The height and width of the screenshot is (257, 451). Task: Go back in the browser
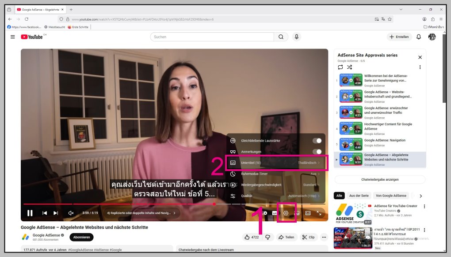[10, 19]
